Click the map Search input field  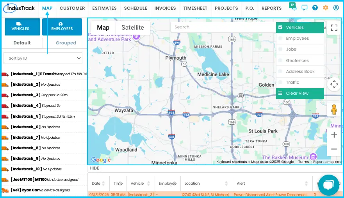(223, 27)
